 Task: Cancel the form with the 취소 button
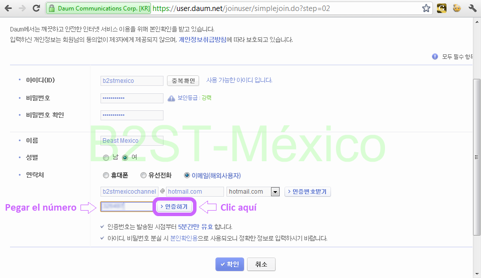click(x=261, y=264)
